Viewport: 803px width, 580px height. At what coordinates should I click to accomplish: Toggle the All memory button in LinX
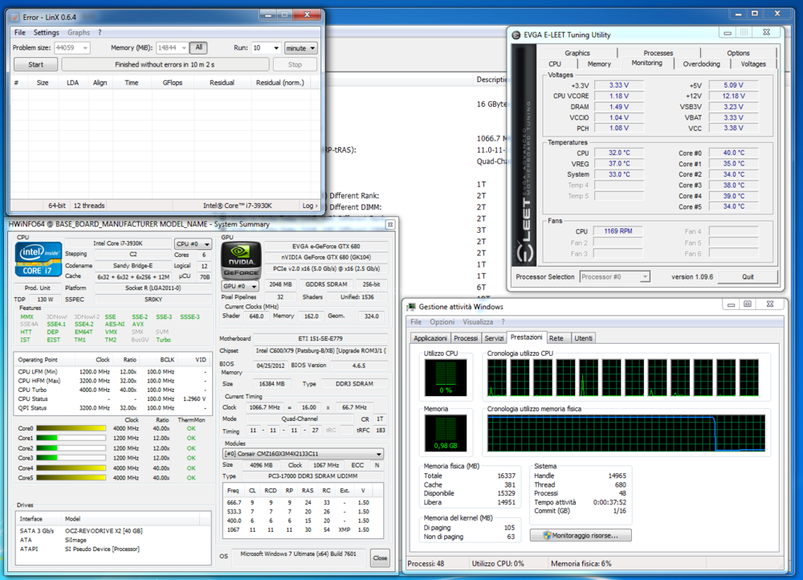coord(198,47)
